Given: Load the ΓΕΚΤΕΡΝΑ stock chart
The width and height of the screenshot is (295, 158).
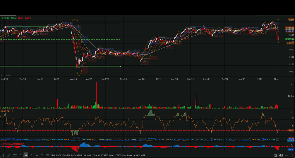Looking at the screenshot, I should click(x=121, y=155).
